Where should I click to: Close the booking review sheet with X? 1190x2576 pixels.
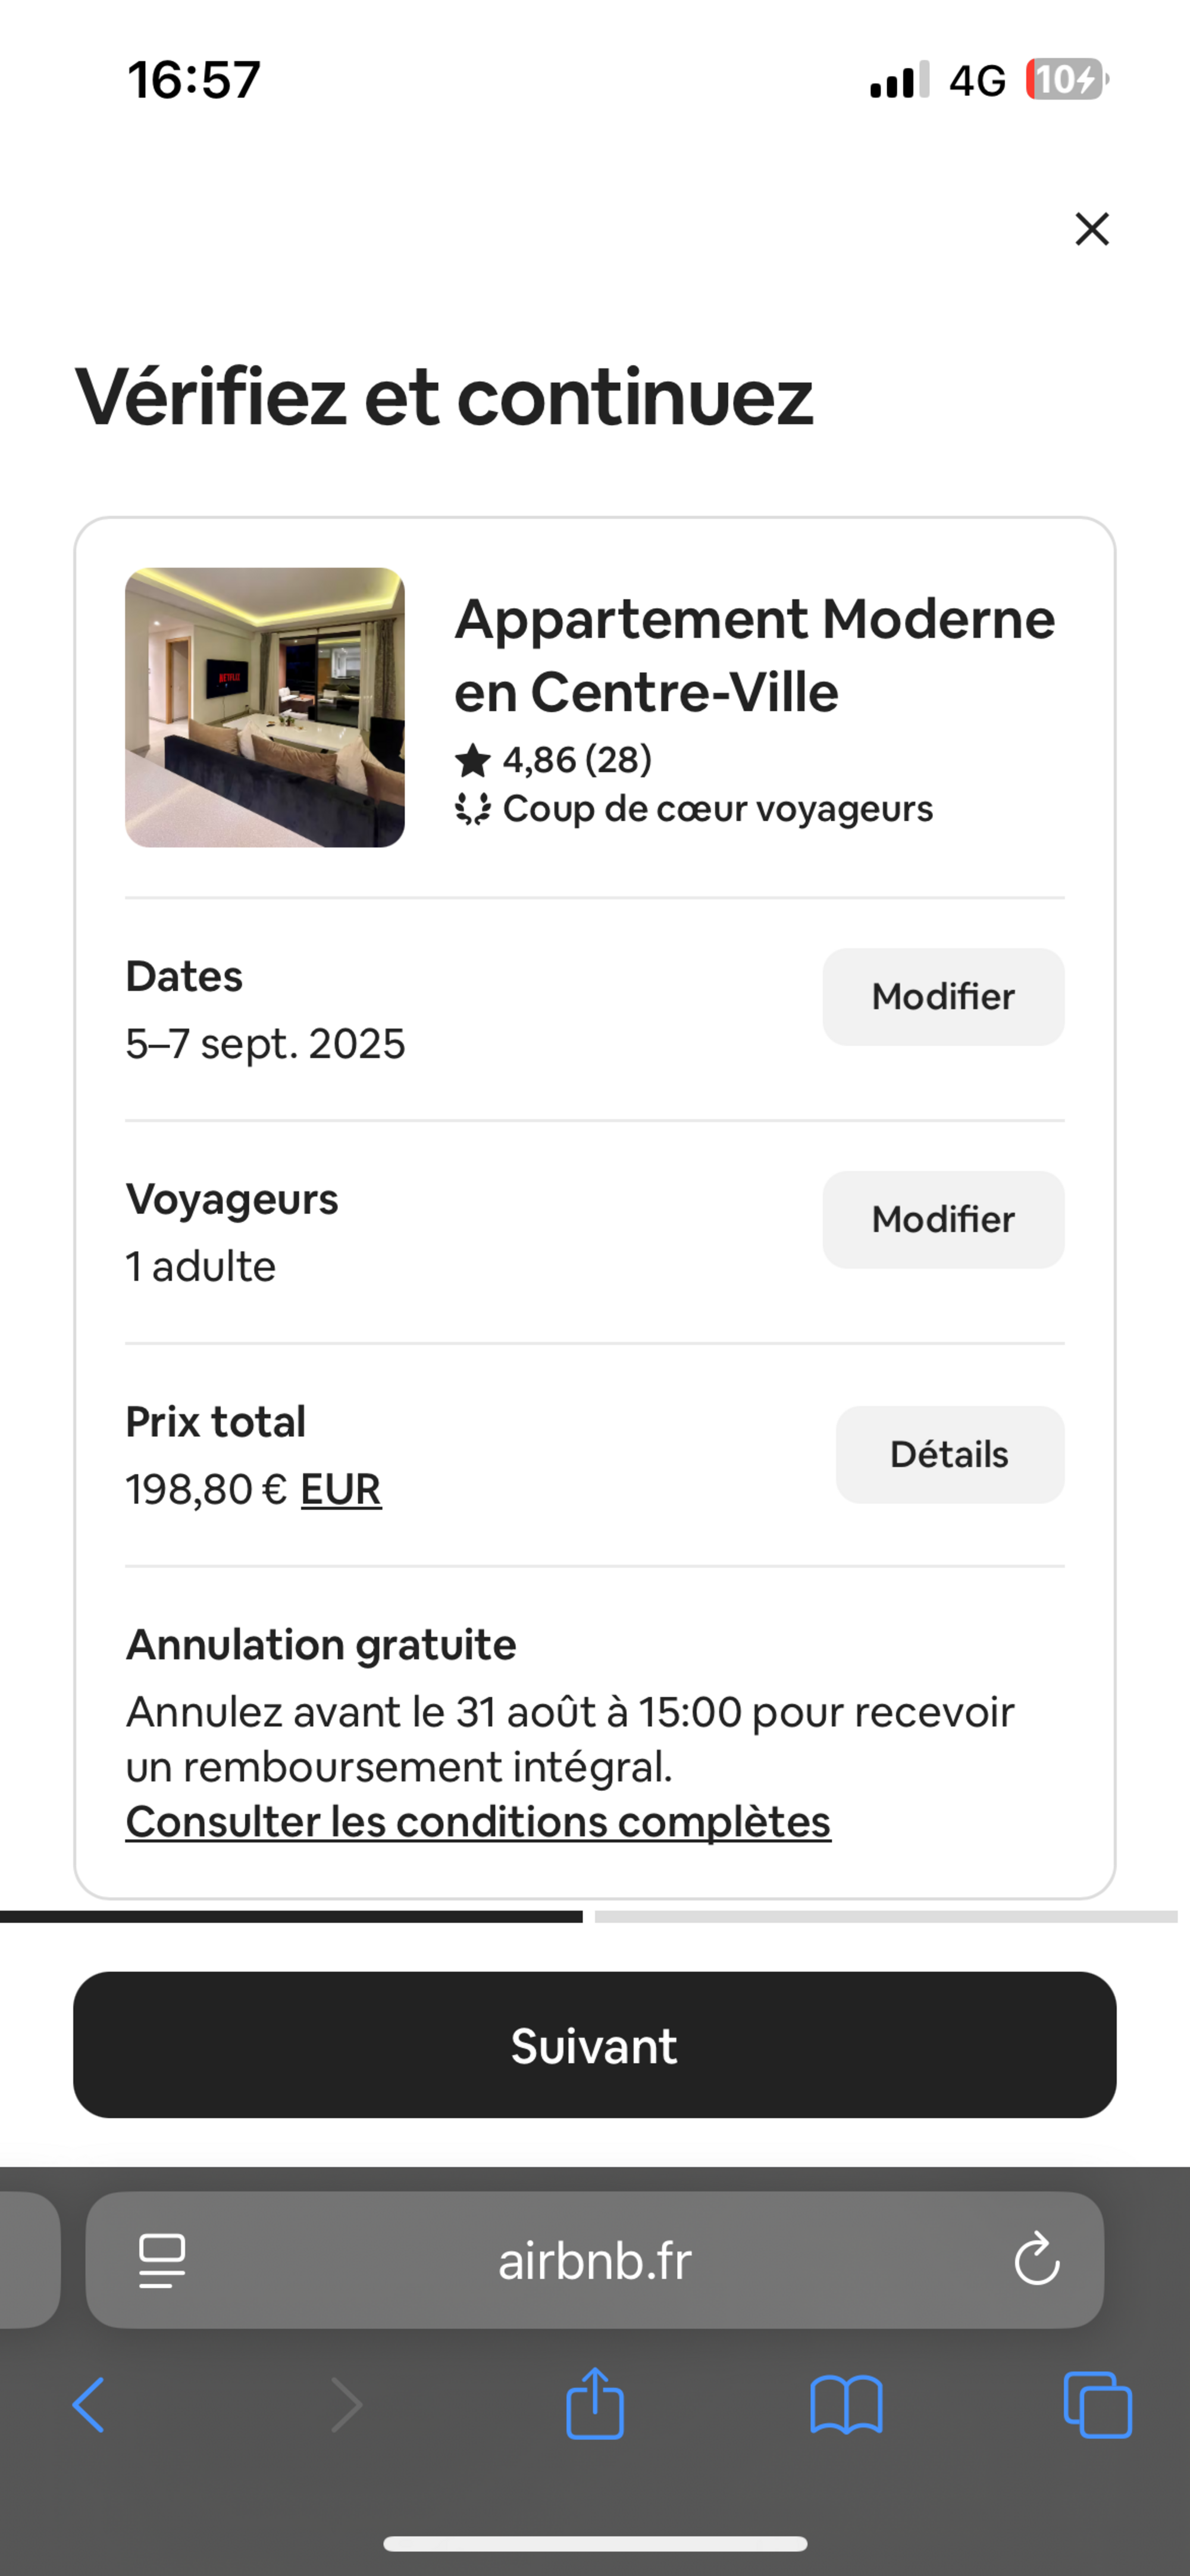click(1091, 229)
